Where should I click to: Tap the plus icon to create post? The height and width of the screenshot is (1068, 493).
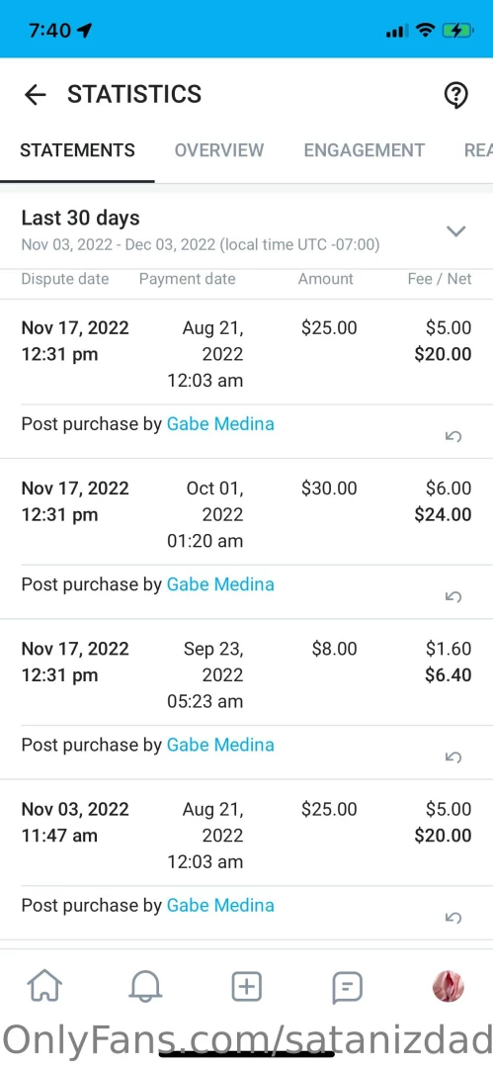[247, 986]
